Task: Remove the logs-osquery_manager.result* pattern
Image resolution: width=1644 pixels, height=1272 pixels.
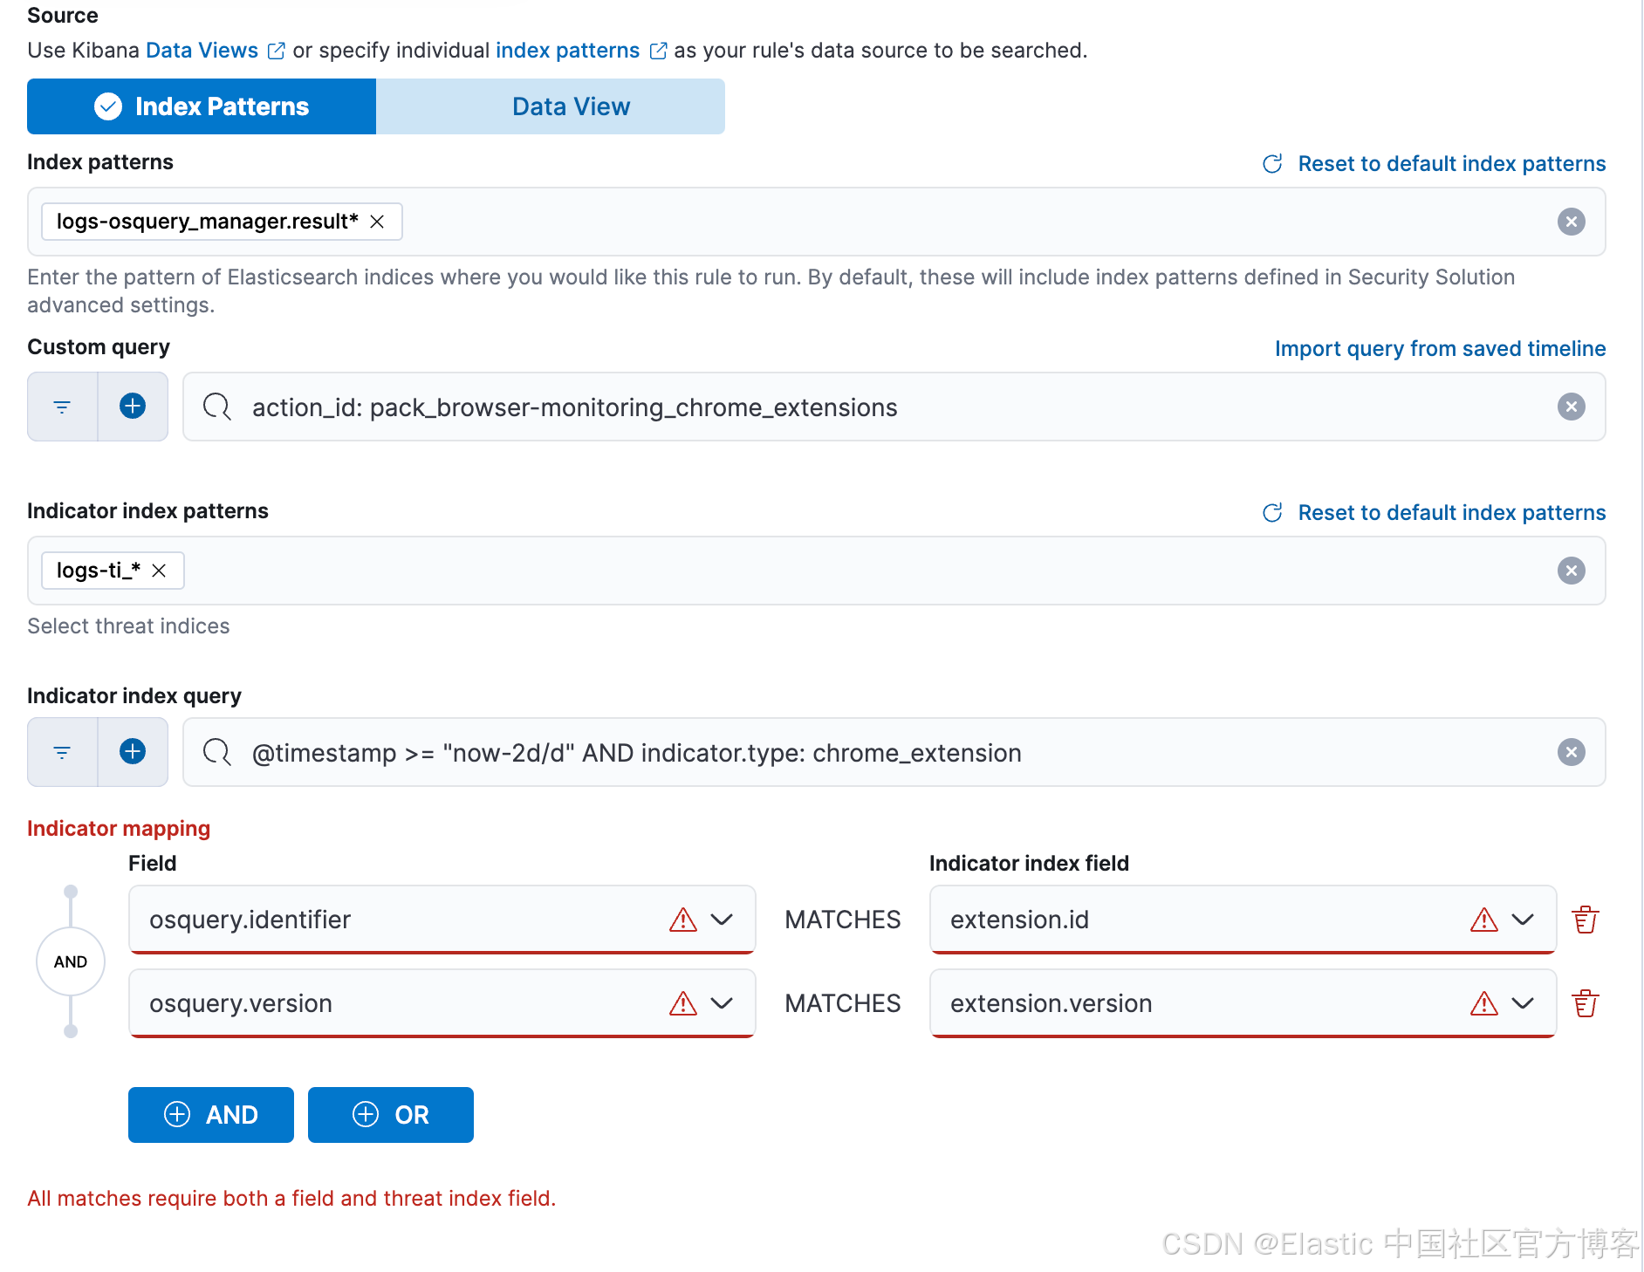Action: point(377,222)
